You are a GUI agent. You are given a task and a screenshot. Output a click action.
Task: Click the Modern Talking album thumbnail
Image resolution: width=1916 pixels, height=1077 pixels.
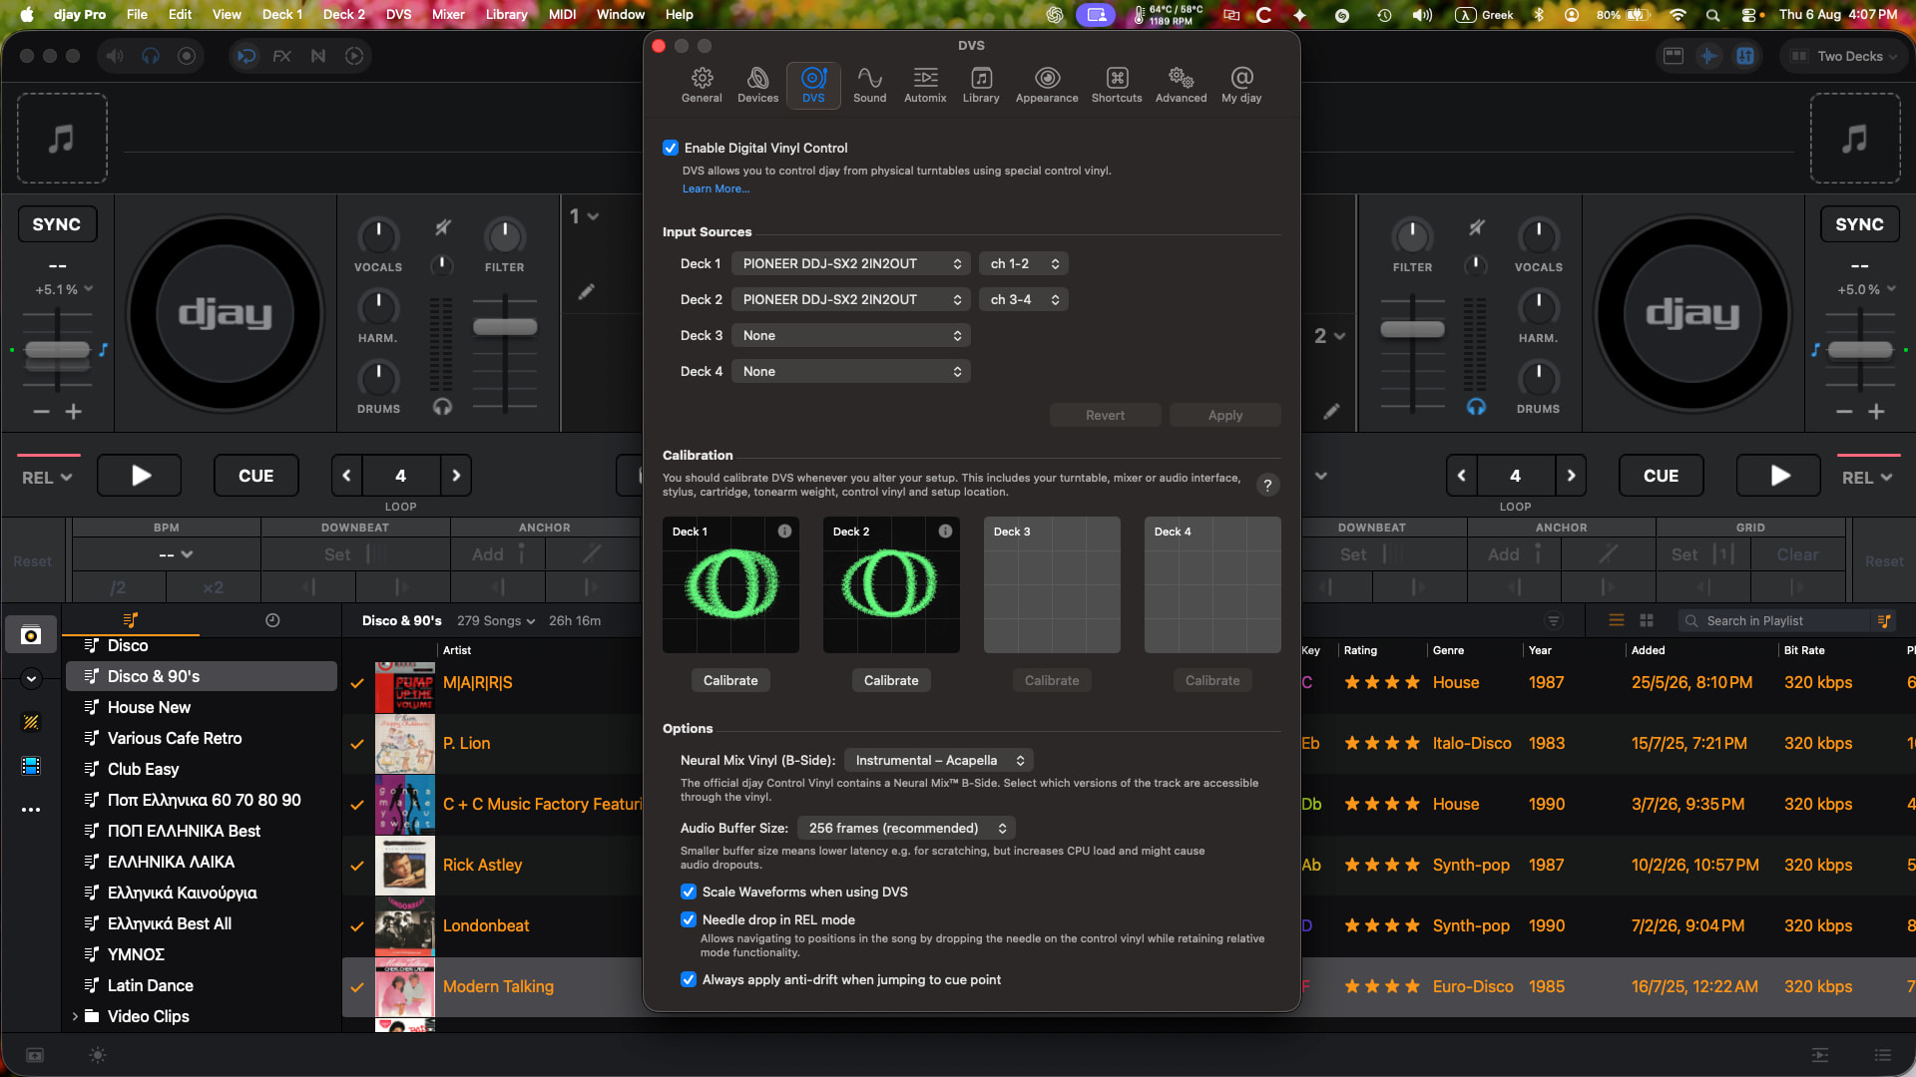click(404, 987)
